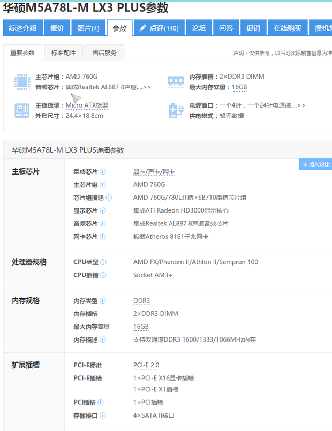Click the 内存规格 section heading
The height and width of the screenshot is (431, 332).
[x=26, y=301]
